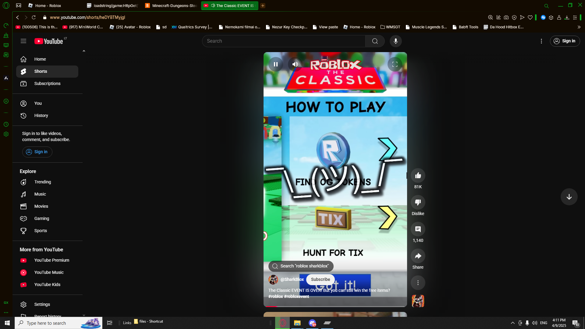This screenshot has width=585, height=329.
Task: Sign in from the top right
Action: point(565,41)
